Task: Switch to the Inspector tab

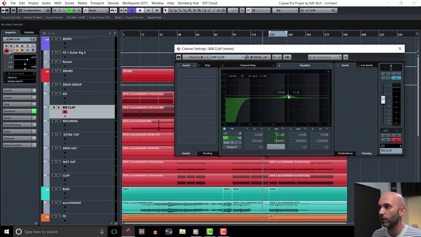Action: (x=10, y=32)
